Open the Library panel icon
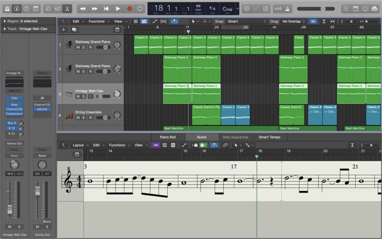This screenshot has width=382, height=239. coord(7,9)
